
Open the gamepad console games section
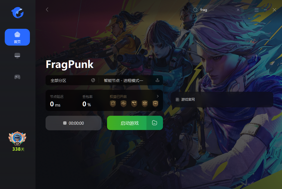pyautogui.click(x=17, y=77)
